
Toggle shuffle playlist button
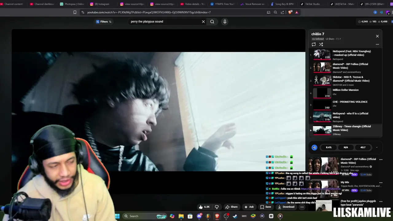(x=321, y=45)
